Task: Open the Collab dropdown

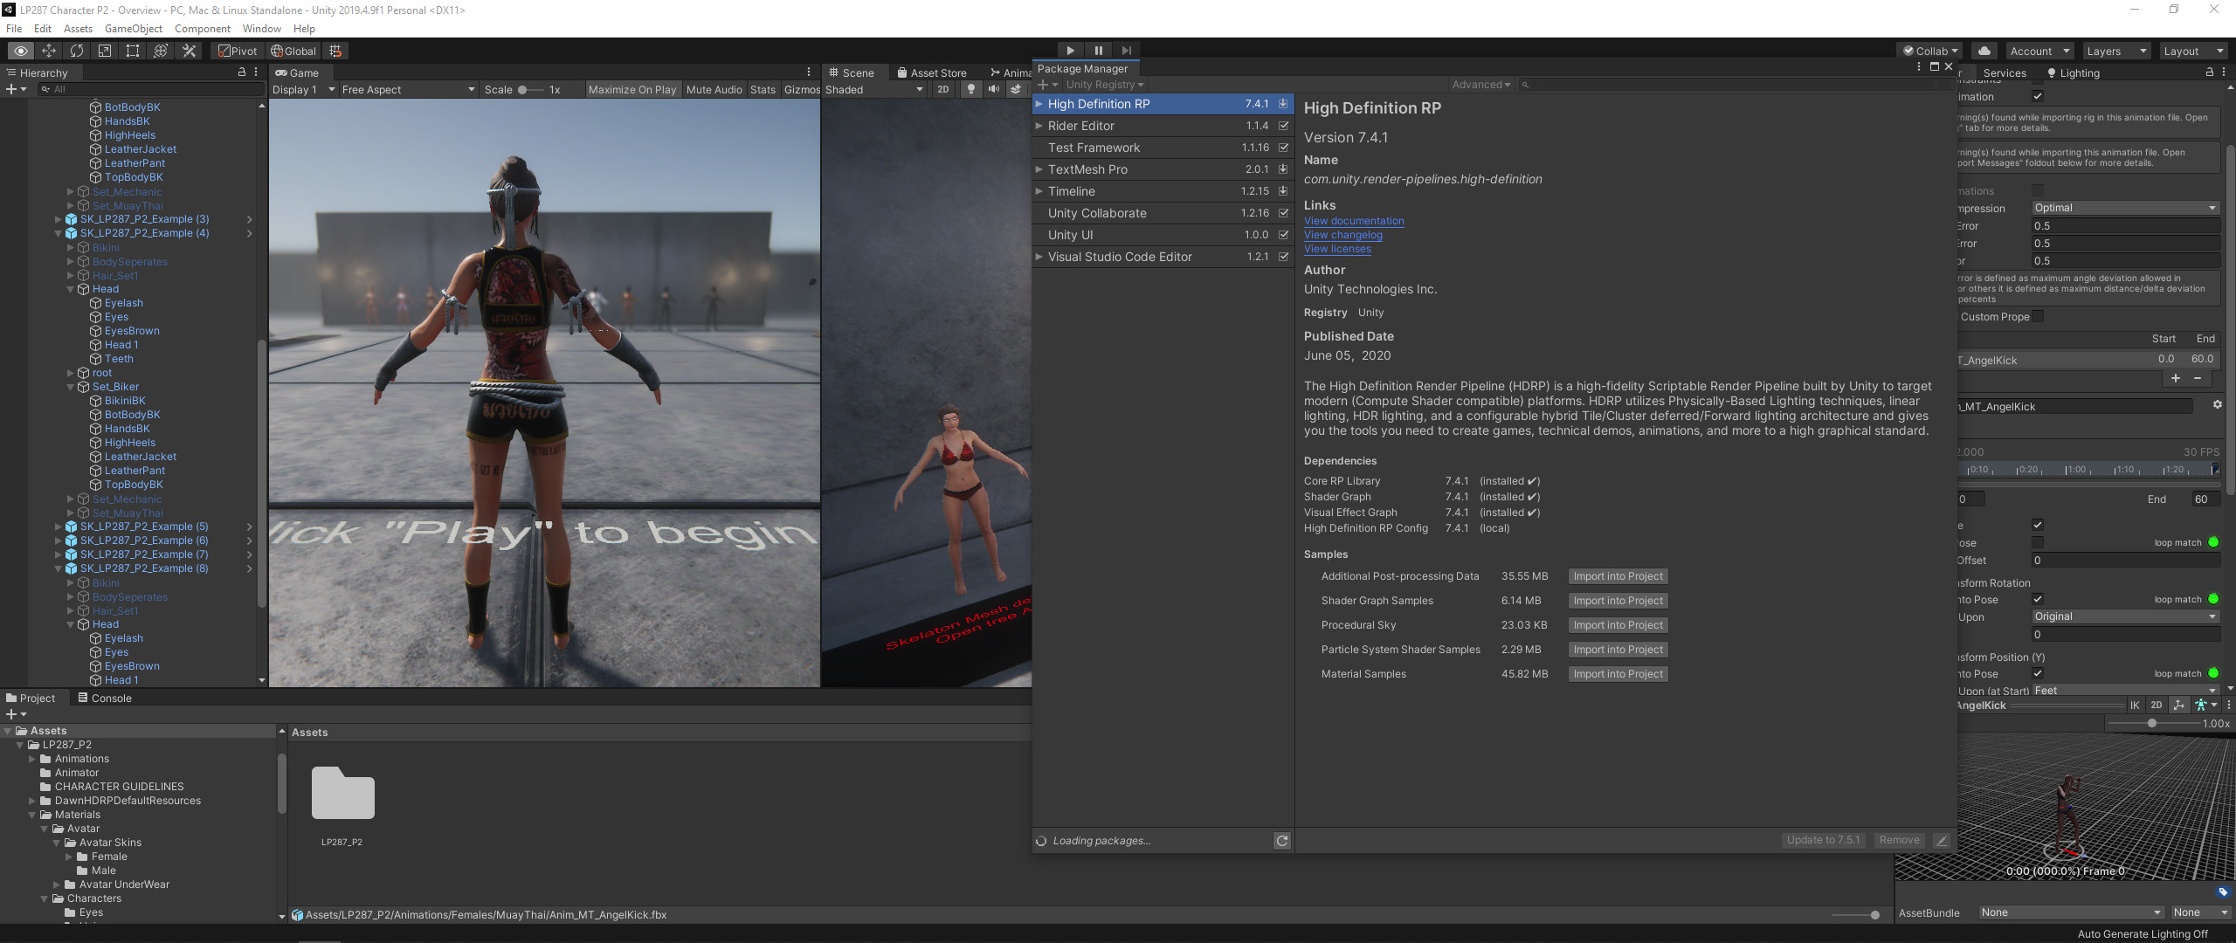Action: tap(1930, 51)
